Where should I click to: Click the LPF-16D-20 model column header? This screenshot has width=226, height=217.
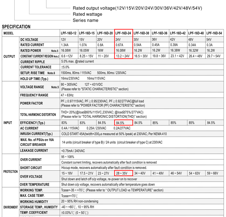(105, 33)
